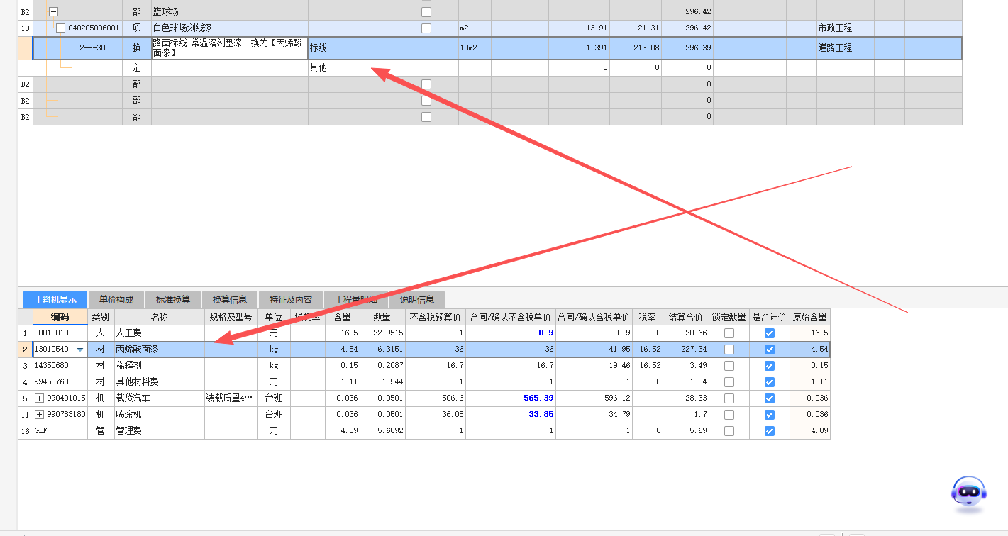Expand material row 990783180 喷涂机
The height and width of the screenshot is (536, 1008).
tap(39, 415)
